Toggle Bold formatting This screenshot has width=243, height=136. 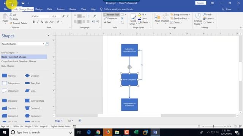34,22
